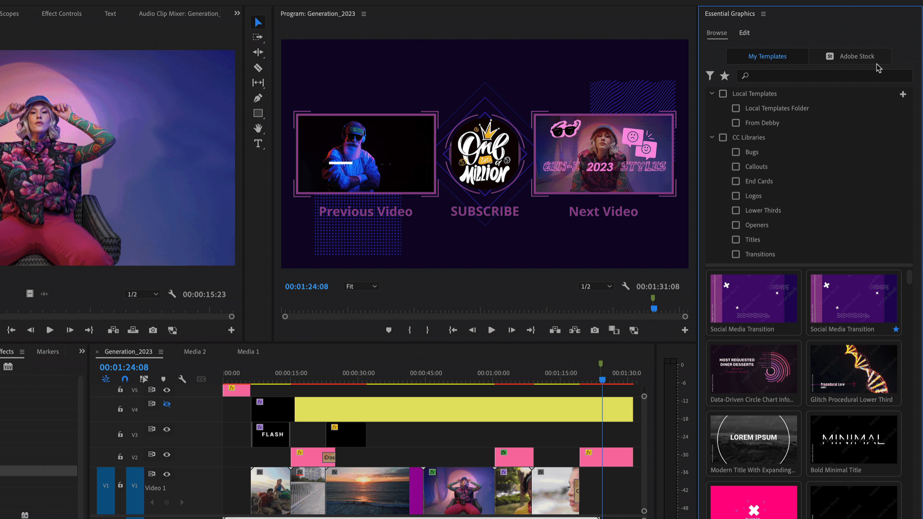
Task: Select the Pen tool
Action: 258,98
